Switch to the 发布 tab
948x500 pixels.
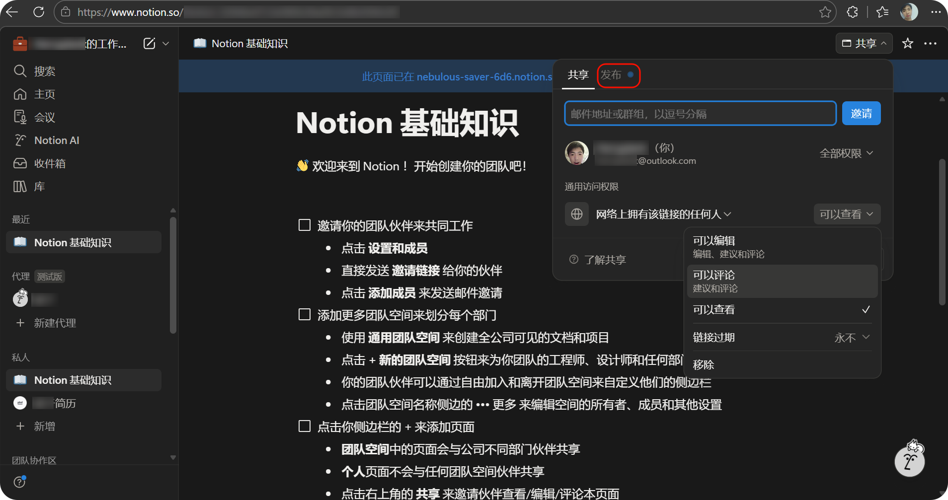tap(618, 75)
